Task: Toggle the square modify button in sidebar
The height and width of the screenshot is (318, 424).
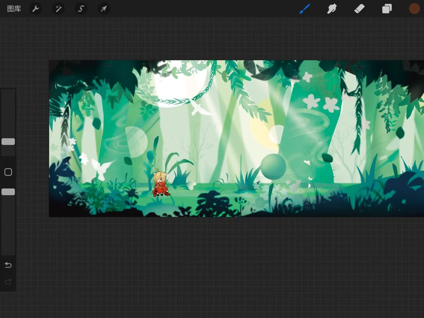Action: pyautogui.click(x=8, y=172)
